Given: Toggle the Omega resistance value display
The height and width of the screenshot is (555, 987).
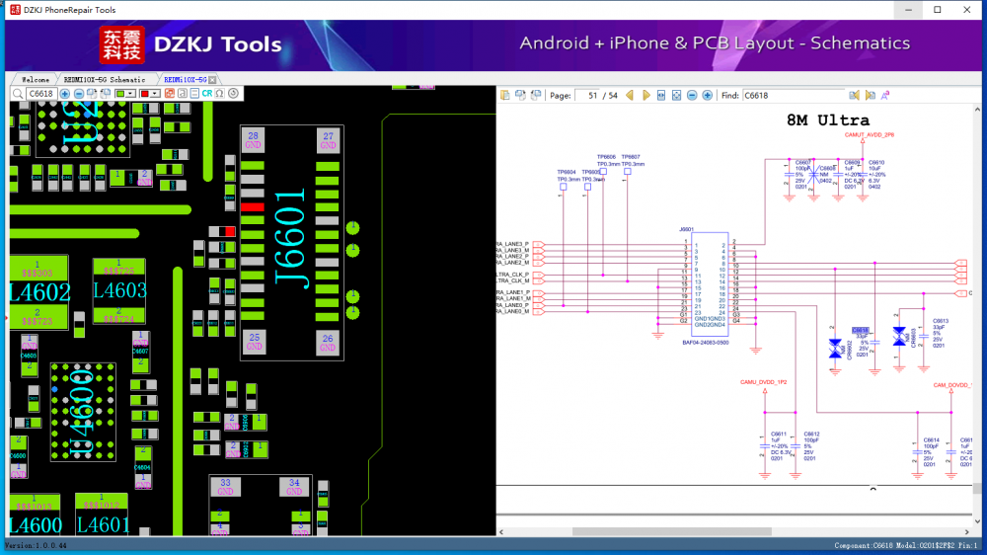Looking at the screenshot, I should 220,93.
